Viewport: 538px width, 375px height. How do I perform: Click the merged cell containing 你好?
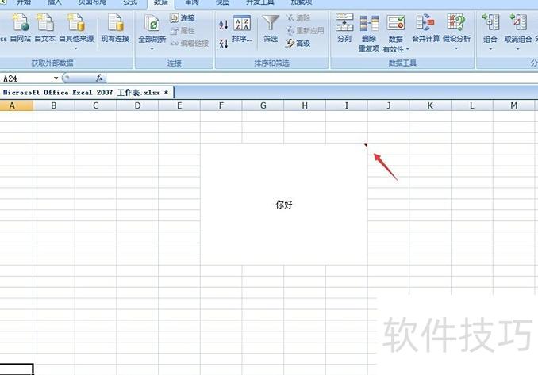point(284,205)
